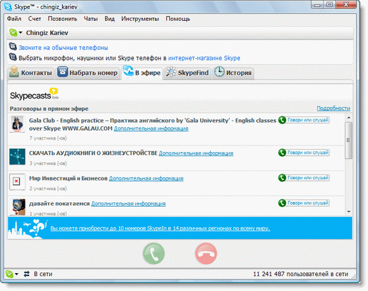Viewport: 368px width, 291px height.
Task: Open Gala Club 'Дополнительная информация' link
Action: [x=151, y=128]
